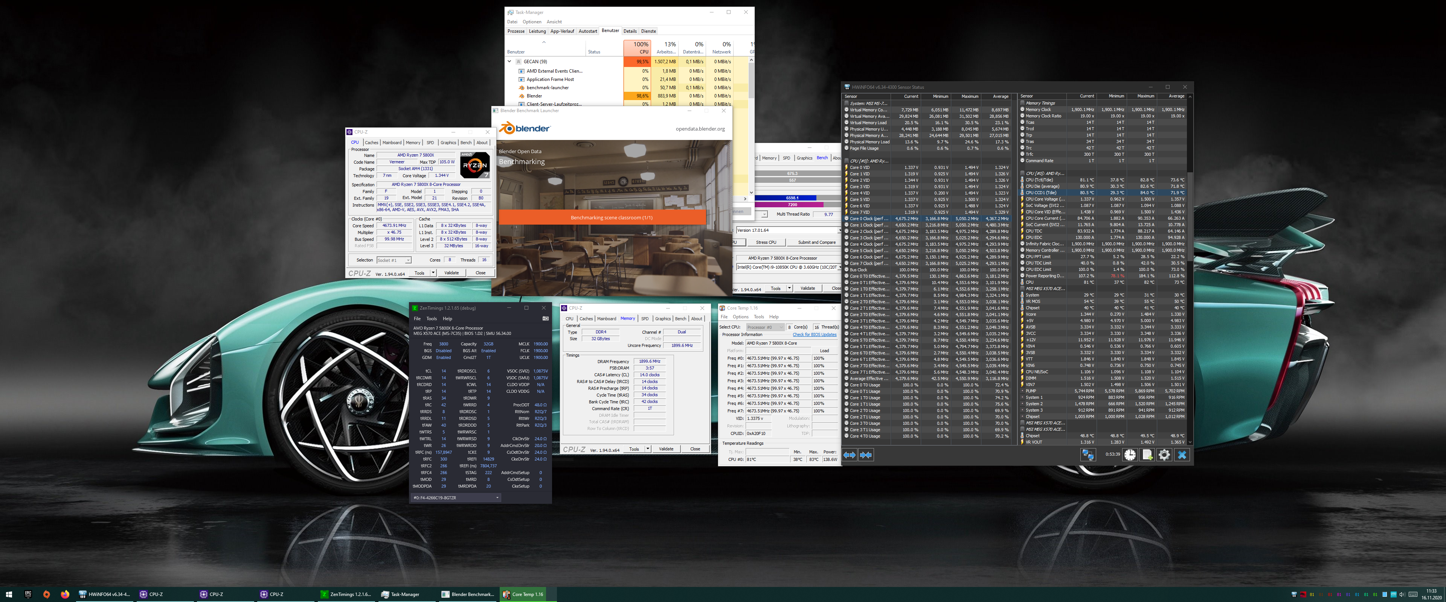Collapse GECAN user row in Task-Manager
The height and width of the screenshot is (602, 1446).
pos(510,62)
